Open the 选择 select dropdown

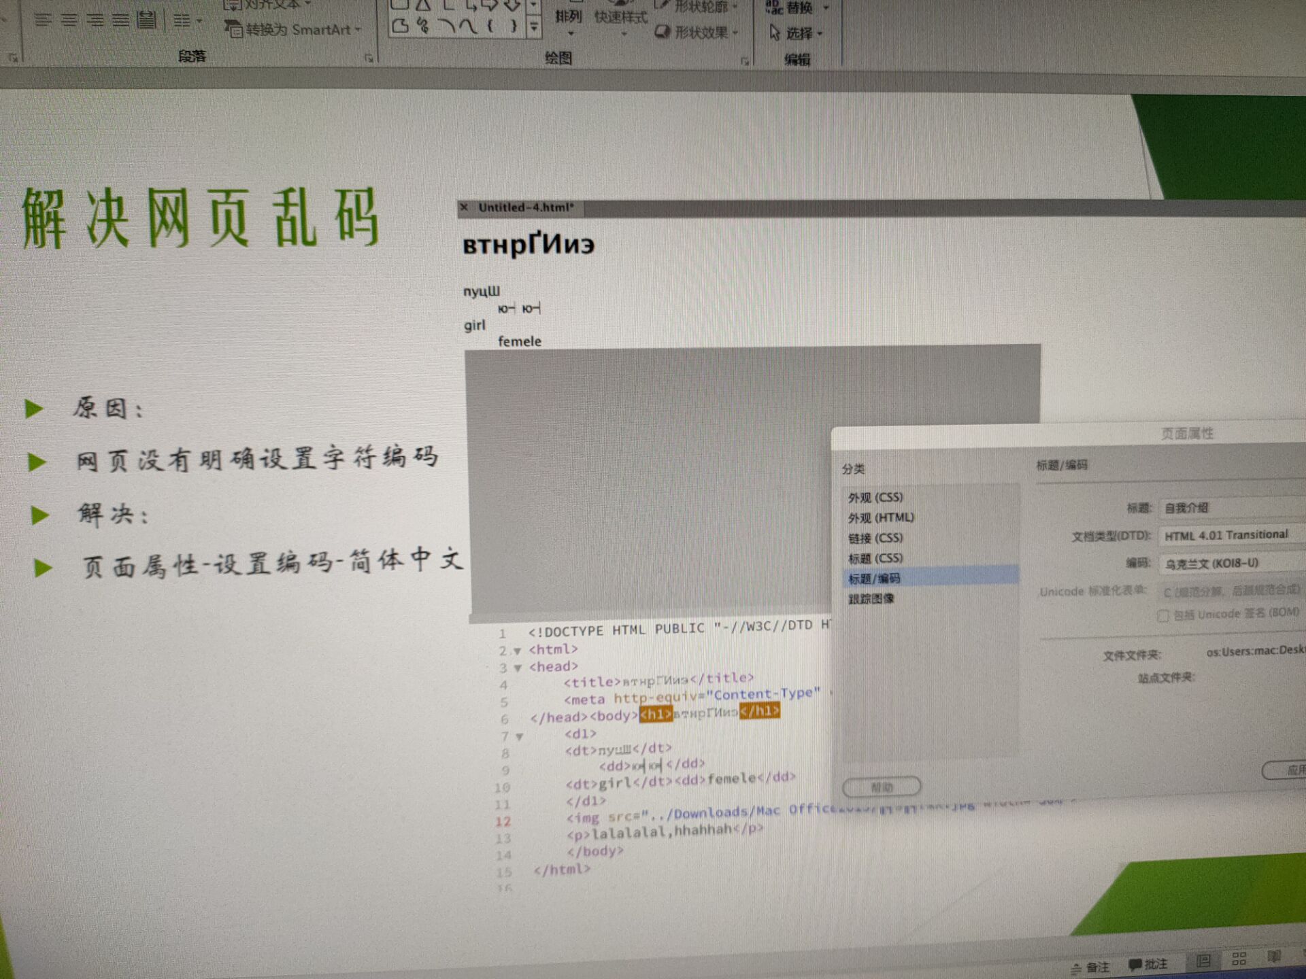(795, 33)
